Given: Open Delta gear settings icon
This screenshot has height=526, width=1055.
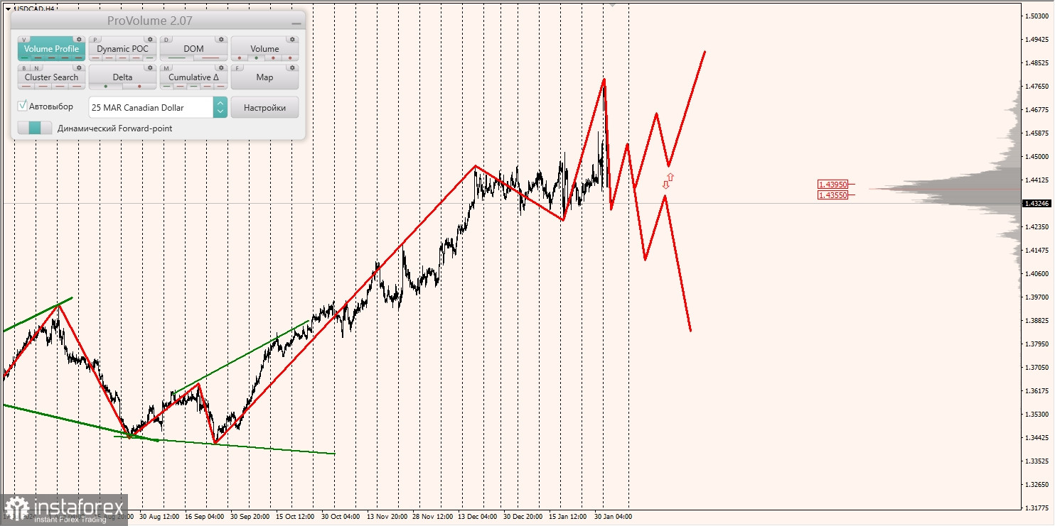Looking at the screenshot, I should (x=150, y=67).
